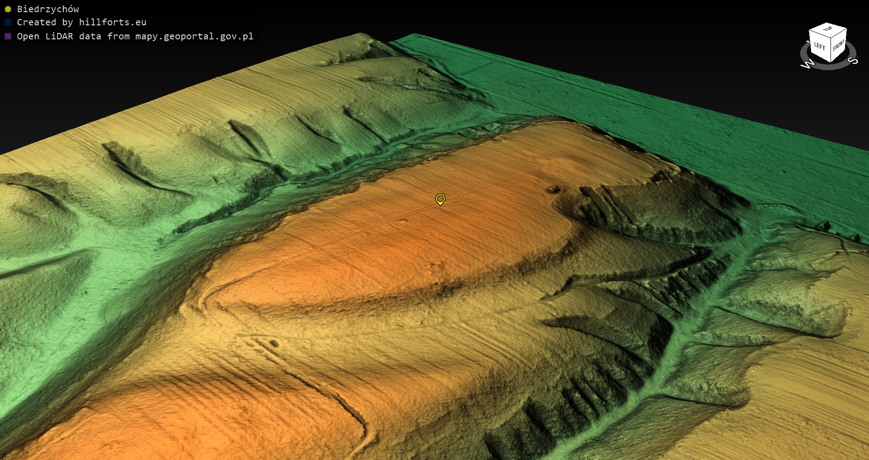869x460 pixels.
Task: Switch to FRONT view on the cube
Action: [839, 45]
